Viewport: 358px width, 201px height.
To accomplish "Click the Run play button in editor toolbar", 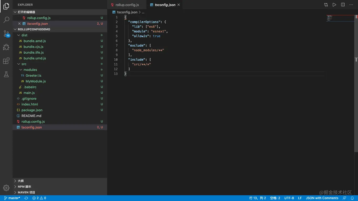I will pyautogui.click(x=334, y=5).
